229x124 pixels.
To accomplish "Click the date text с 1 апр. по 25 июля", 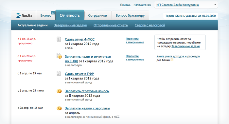I will [x=31, y=91].
